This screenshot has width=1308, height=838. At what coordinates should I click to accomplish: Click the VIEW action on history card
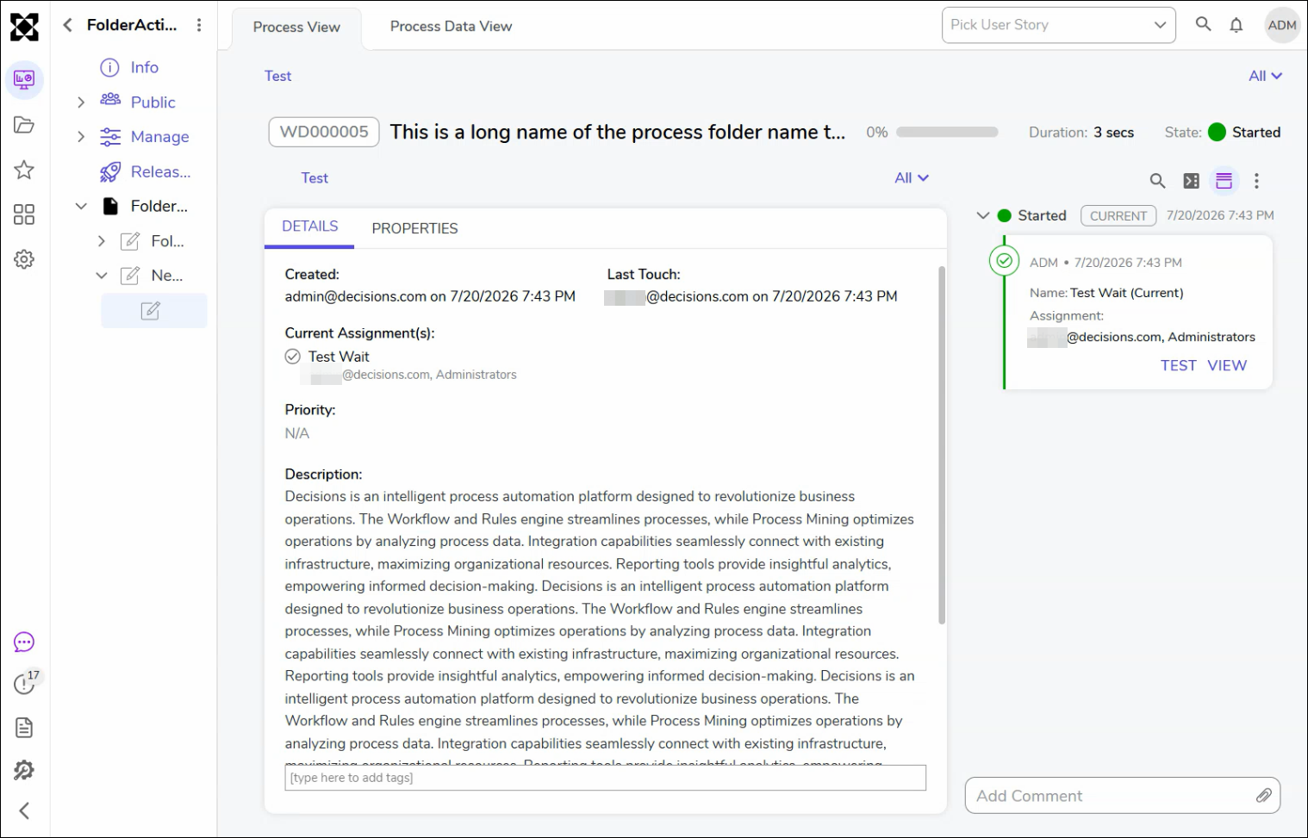pos(1227,365)
